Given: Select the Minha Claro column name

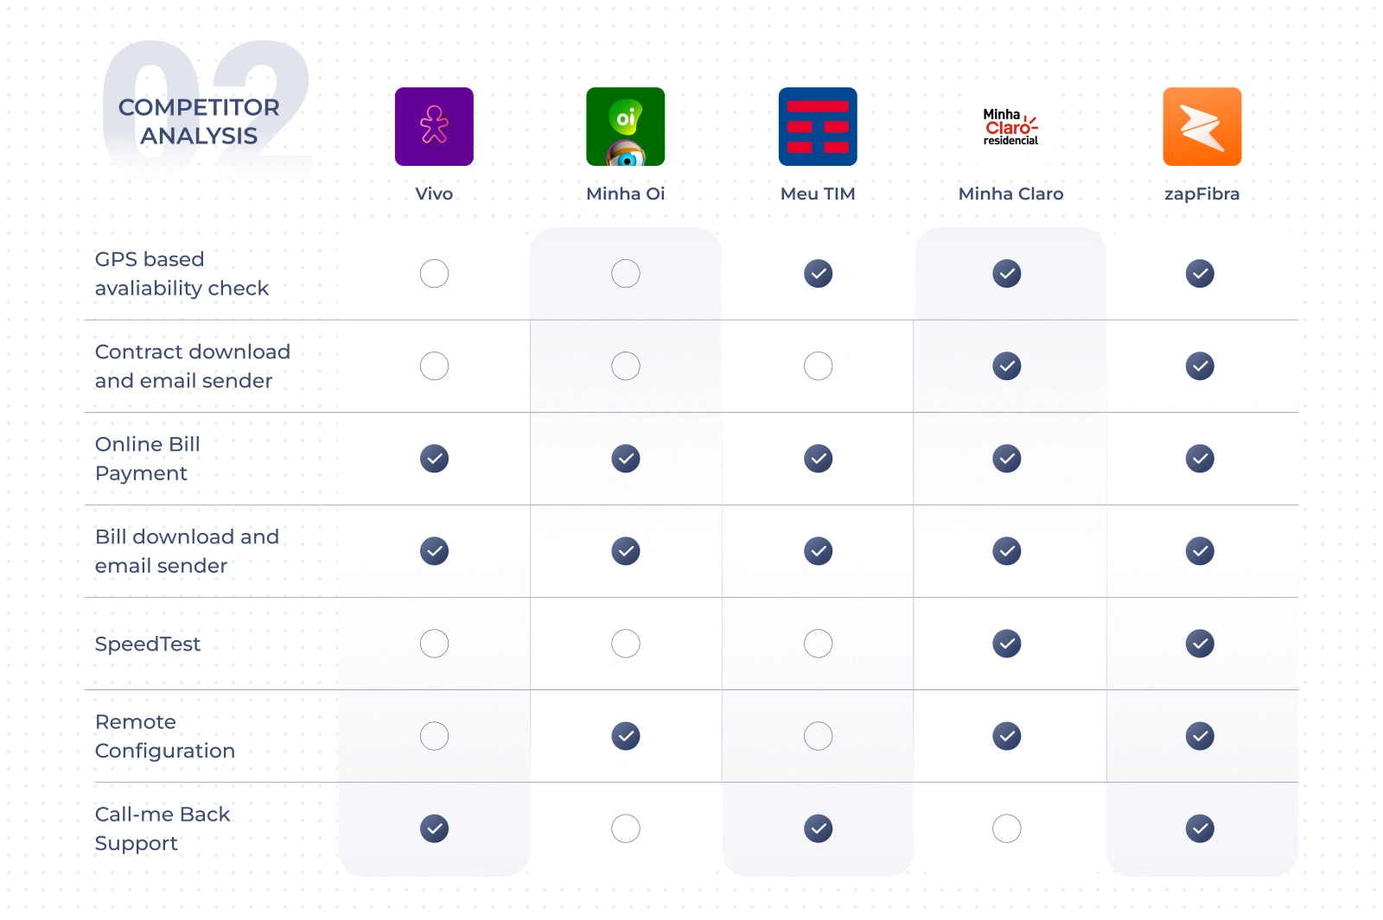Looking at the screenshot, I should (x=1010, y=194).
